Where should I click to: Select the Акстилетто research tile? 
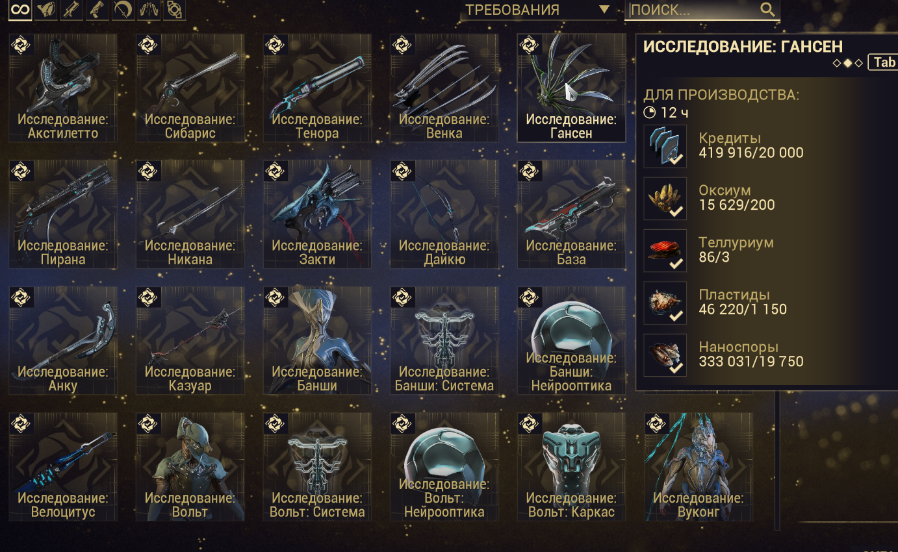63,88
